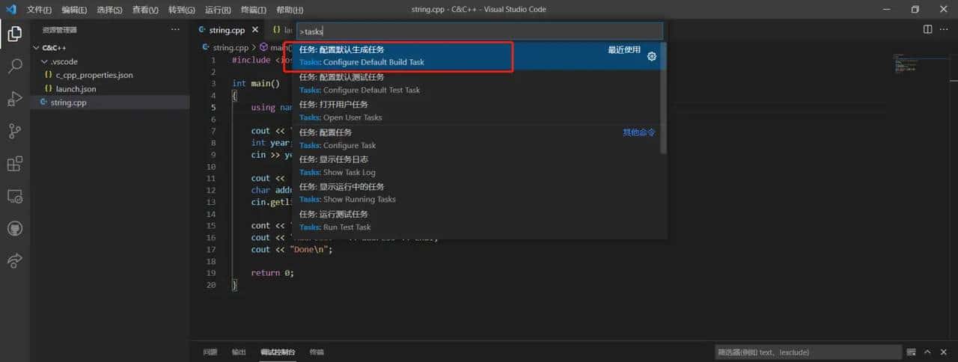Open the 选择(S) menu

tap(109, 10)
